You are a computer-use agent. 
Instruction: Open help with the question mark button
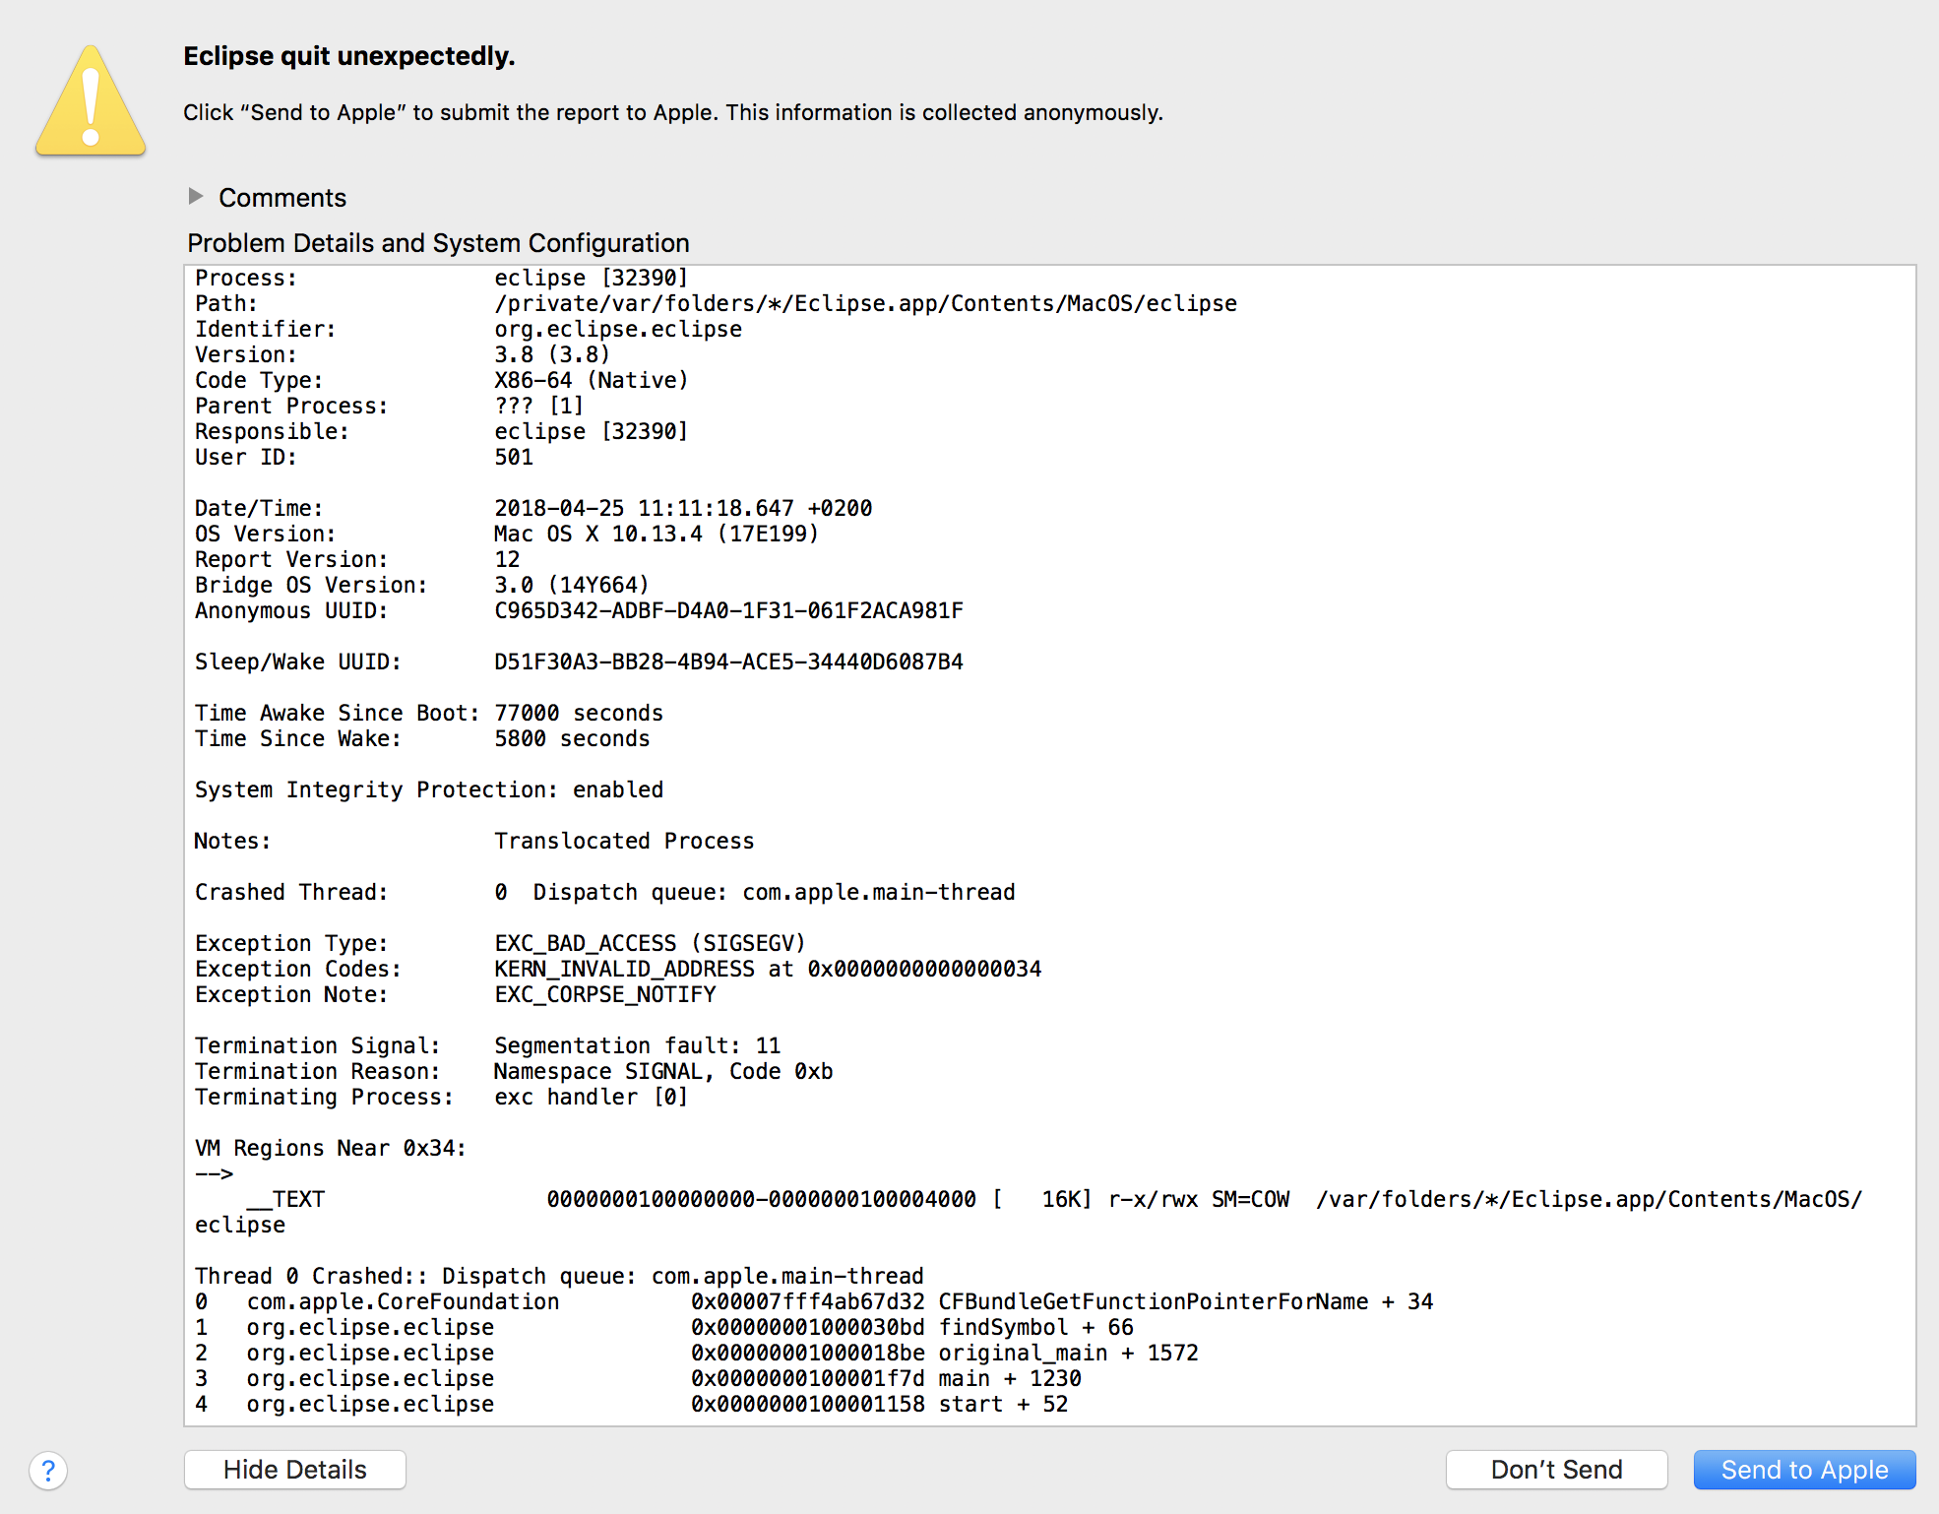coord(48,1471)
